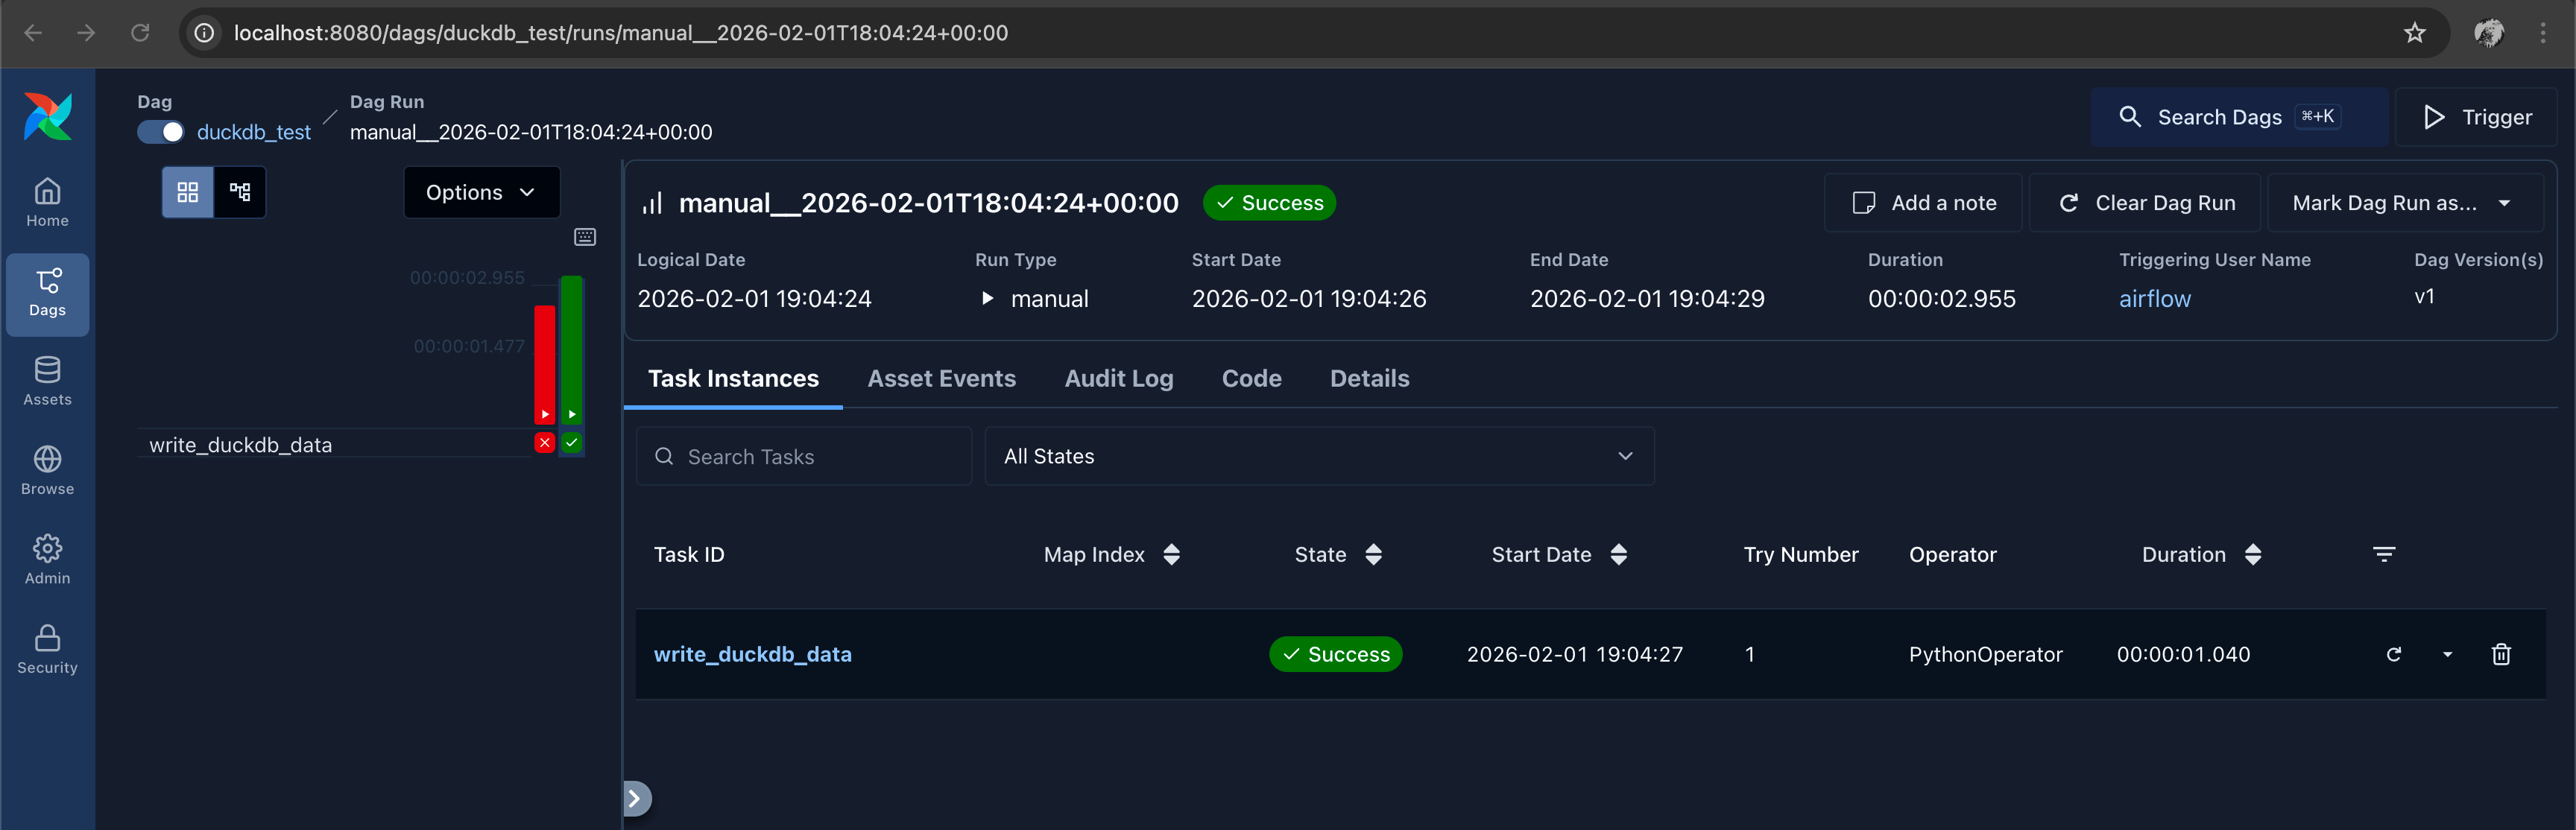
Task: Show keyboard shortcuts icon
Action: click(x=585, y=237)
